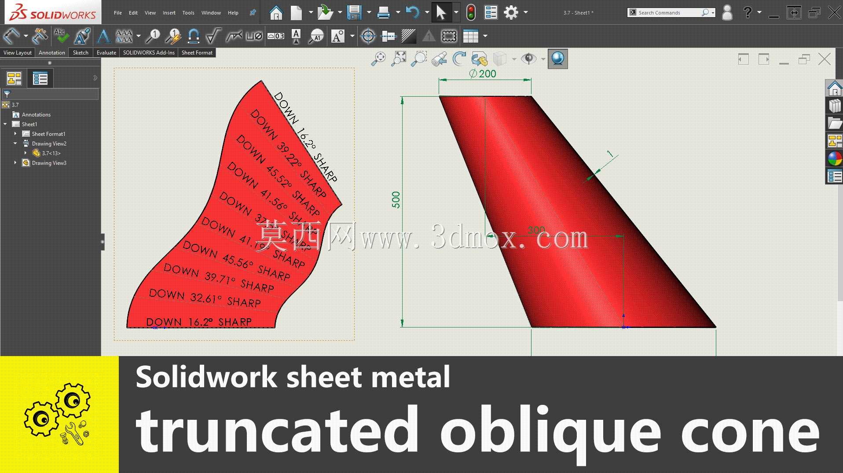Insert a Datum Target symbol
The width and height of the screenshot is (843, 473).
(316, 36)
